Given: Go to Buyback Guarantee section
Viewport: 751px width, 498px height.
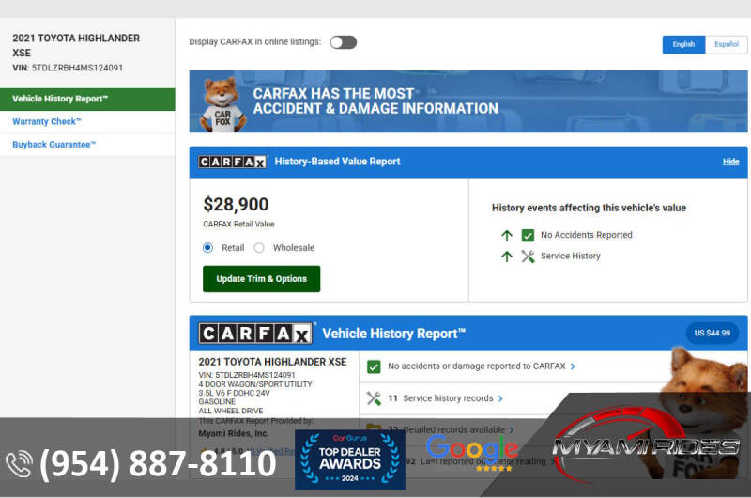Looking at the screenshot, I should click(x=54, y=145).
